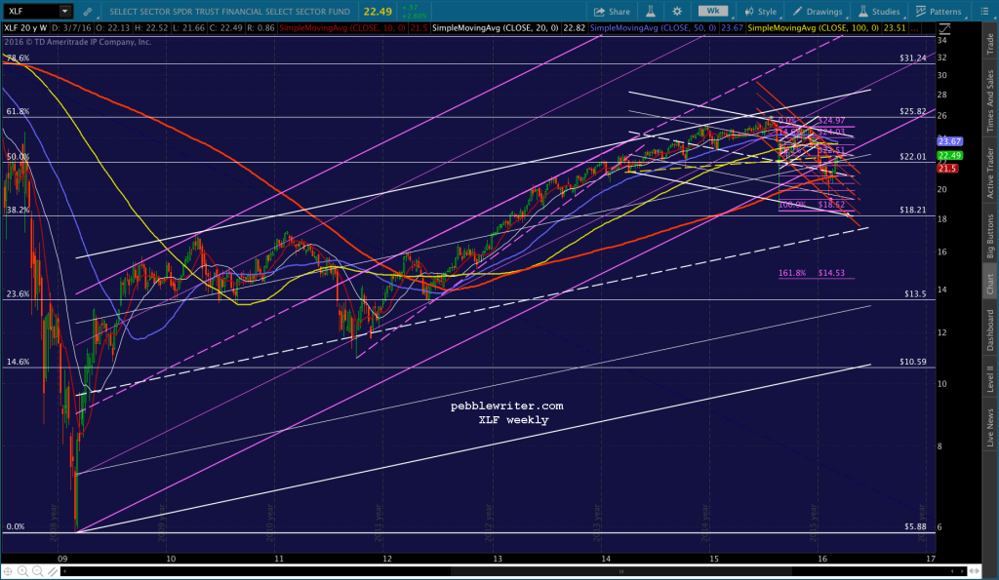Click the 23.6% Fibonacci level label
The width and height of the screenshot is (999, 580).
tap(18, 294)
